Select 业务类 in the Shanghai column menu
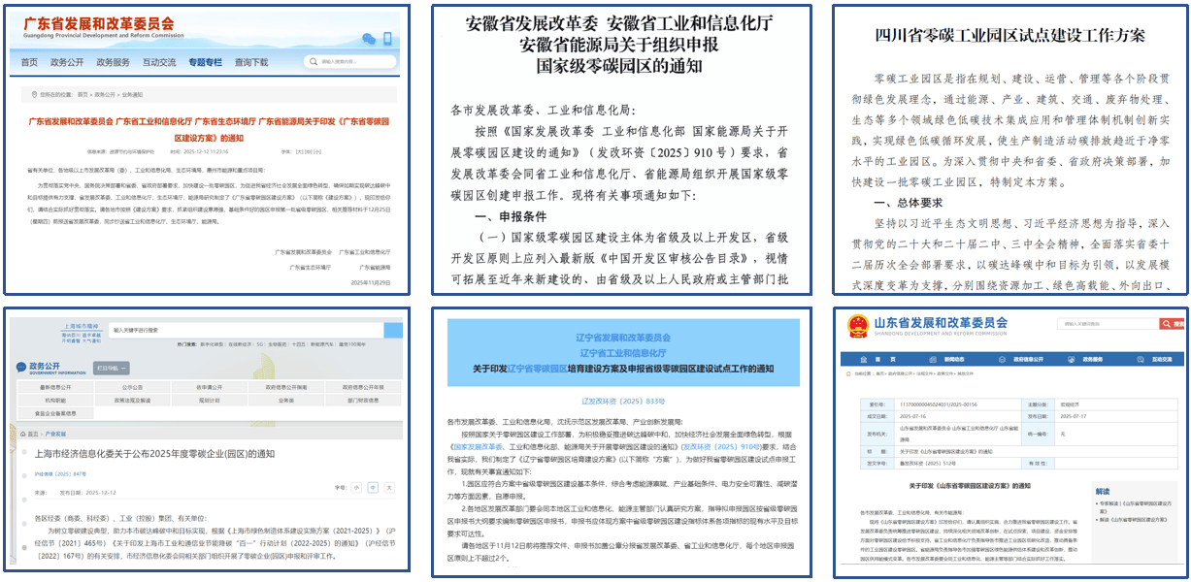The height and width of the screenshot is (582, 1191). [x=286, y=400]
